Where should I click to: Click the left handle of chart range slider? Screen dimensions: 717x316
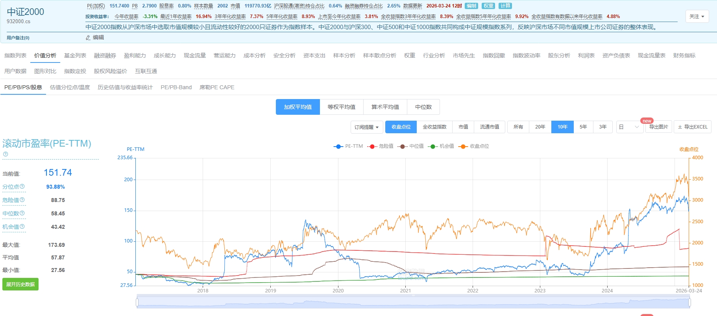pyautogui.click(x=137, y=302)
